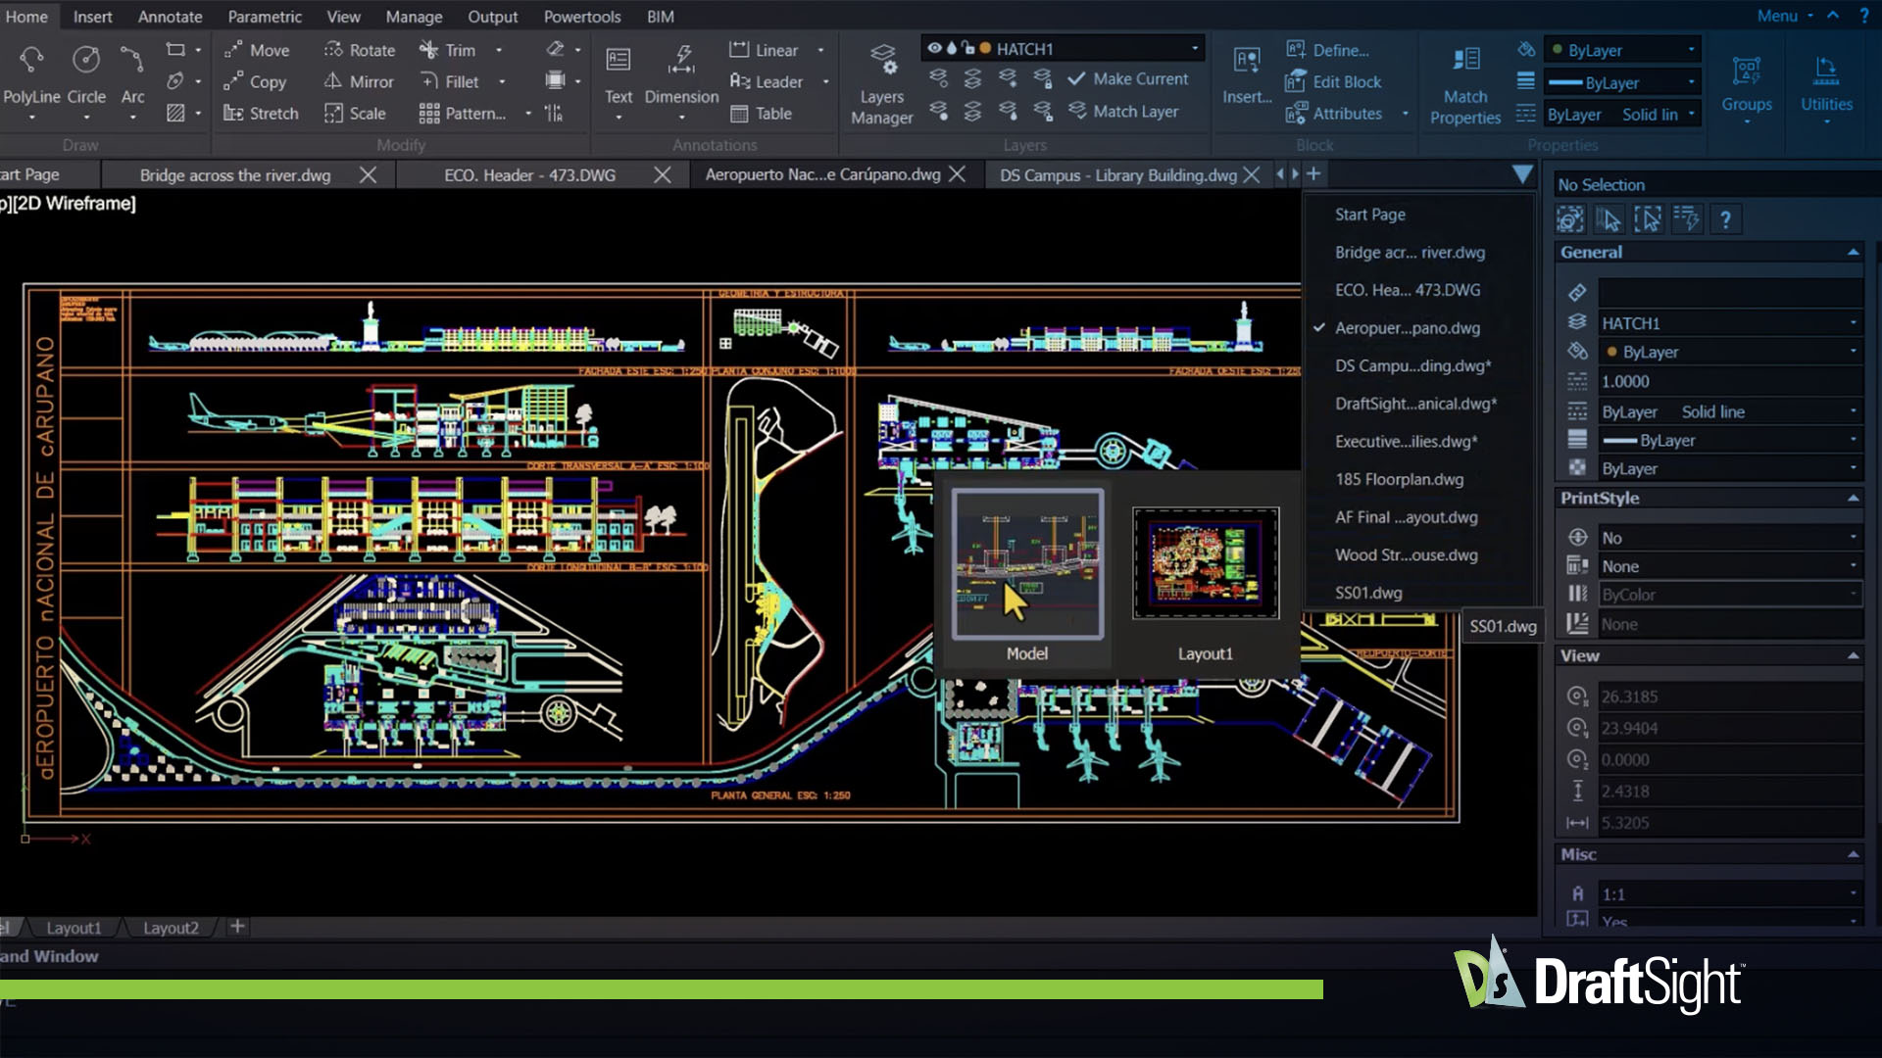
Task: Activate the Rotate tool
Action: [x=360, y=50]
